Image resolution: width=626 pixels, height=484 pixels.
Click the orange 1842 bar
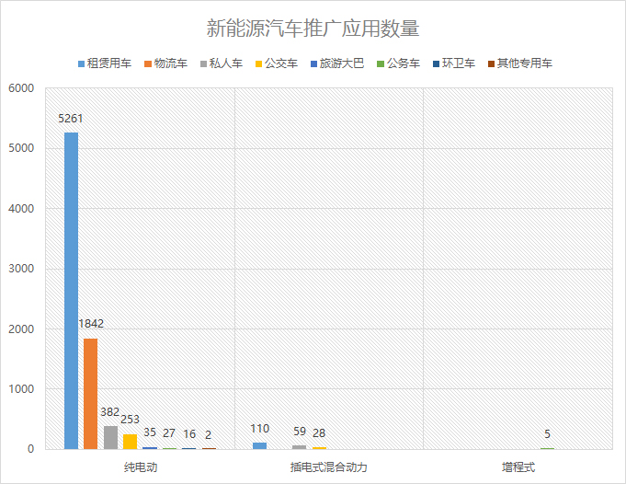(x=90, y=394)
